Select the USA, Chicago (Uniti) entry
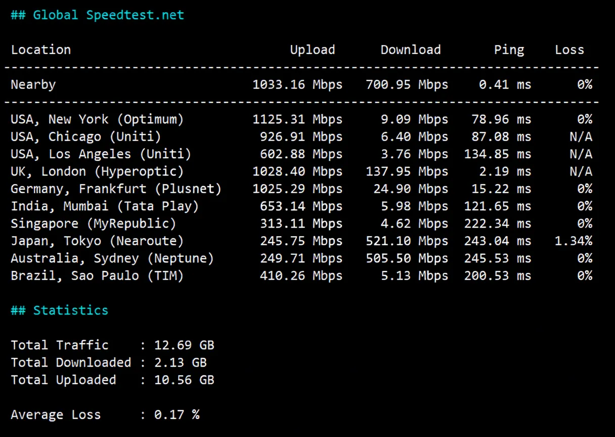The width and height of the screenshot is (615, 437). (84, 137)
